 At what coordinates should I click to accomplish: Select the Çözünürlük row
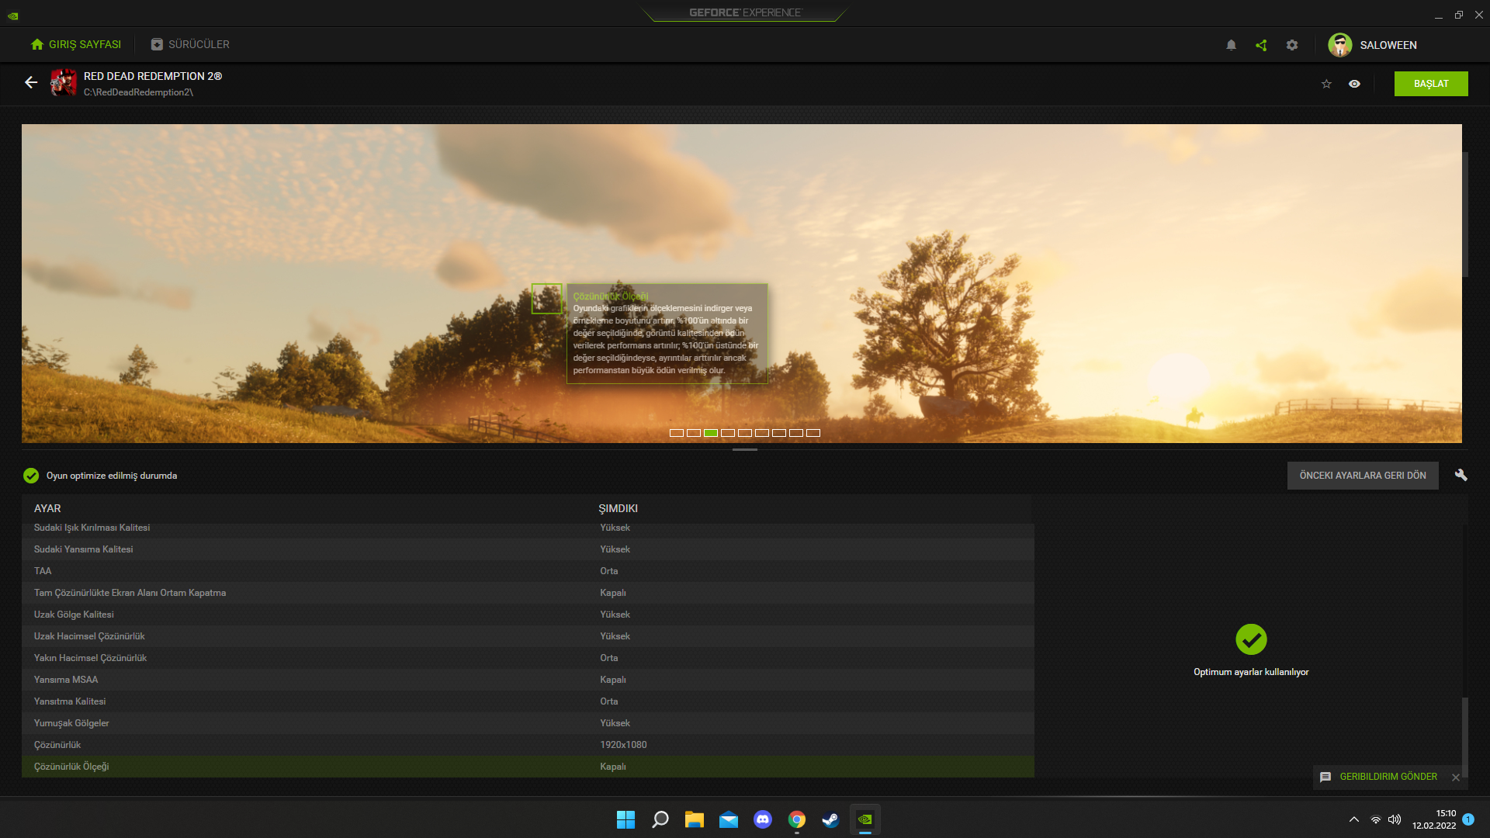(x=528, y=745)
